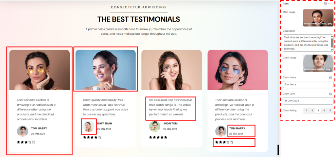Click Rimy Shan's avatar image
335x157 pixels.
(89, 126)
